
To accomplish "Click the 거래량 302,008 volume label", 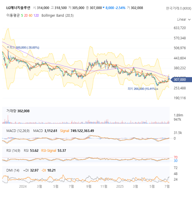I will coord(18,111).
